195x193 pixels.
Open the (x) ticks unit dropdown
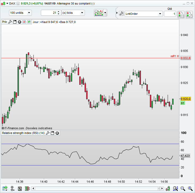click(73, 13)
